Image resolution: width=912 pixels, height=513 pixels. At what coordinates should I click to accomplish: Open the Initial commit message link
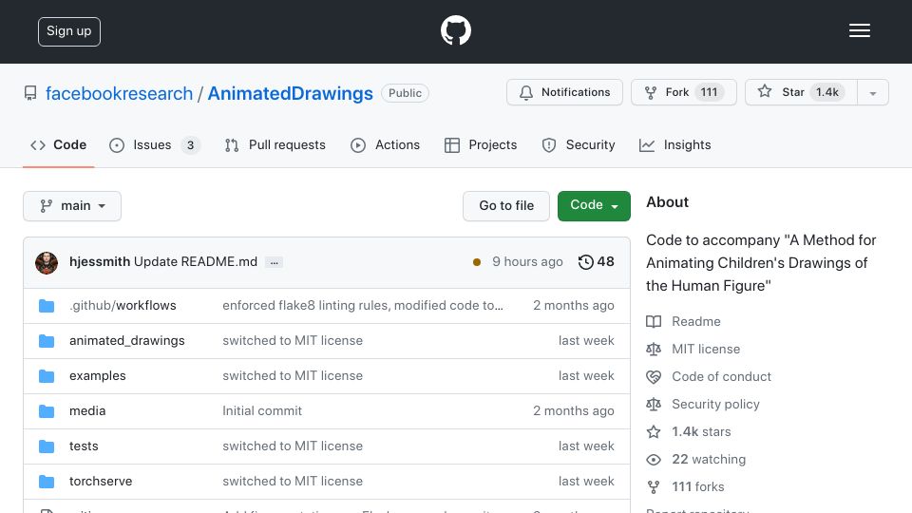click(262, 410)
